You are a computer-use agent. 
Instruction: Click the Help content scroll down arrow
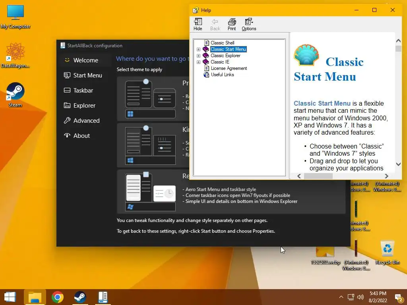[398, 164]
